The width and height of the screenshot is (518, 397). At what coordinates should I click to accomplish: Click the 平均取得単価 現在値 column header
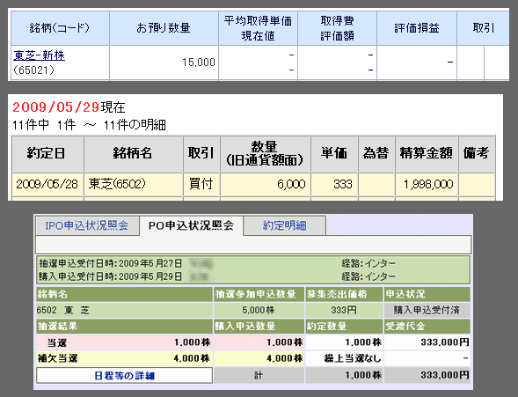[x=258, y=28]
